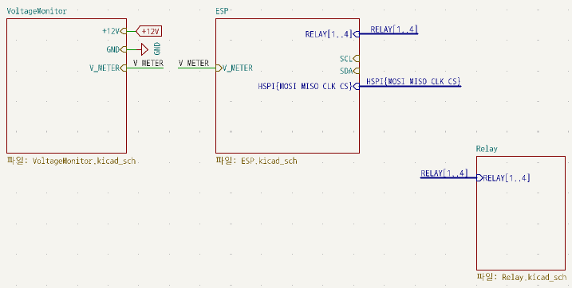Click the Relay.kicad_sch file name
The width and height of the screenshot is (572, 288).
(x=534, y=277)
